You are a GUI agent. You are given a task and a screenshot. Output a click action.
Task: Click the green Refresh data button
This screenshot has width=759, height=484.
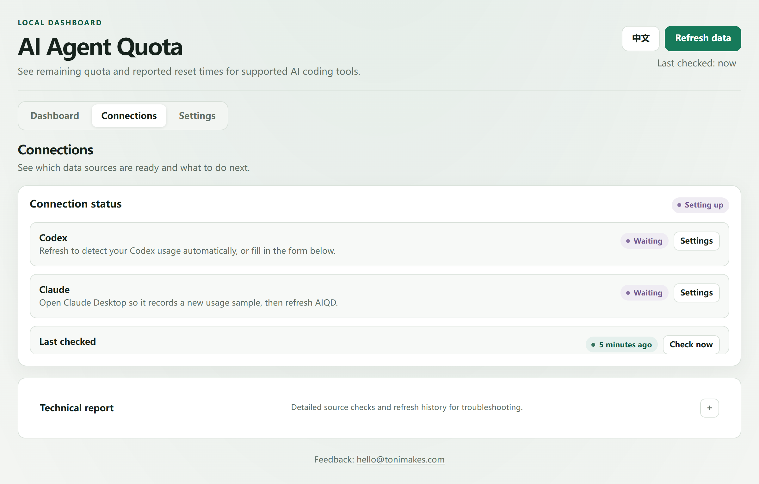(703, 38)
